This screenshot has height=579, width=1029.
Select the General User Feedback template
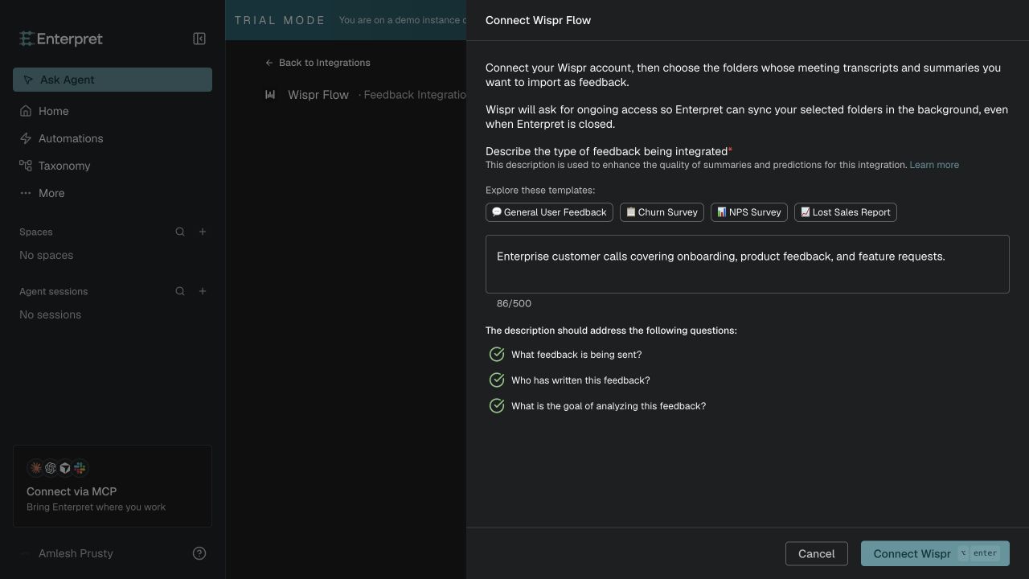point(549,212)
